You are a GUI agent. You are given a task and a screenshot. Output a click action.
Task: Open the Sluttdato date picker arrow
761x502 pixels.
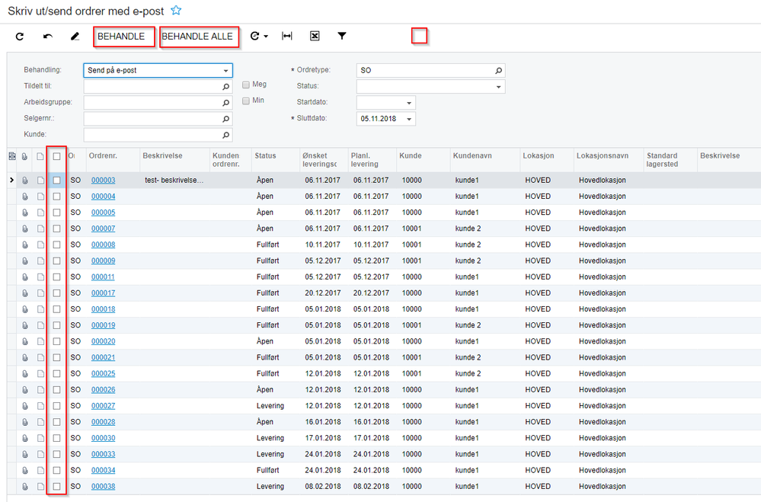point(409,119)
